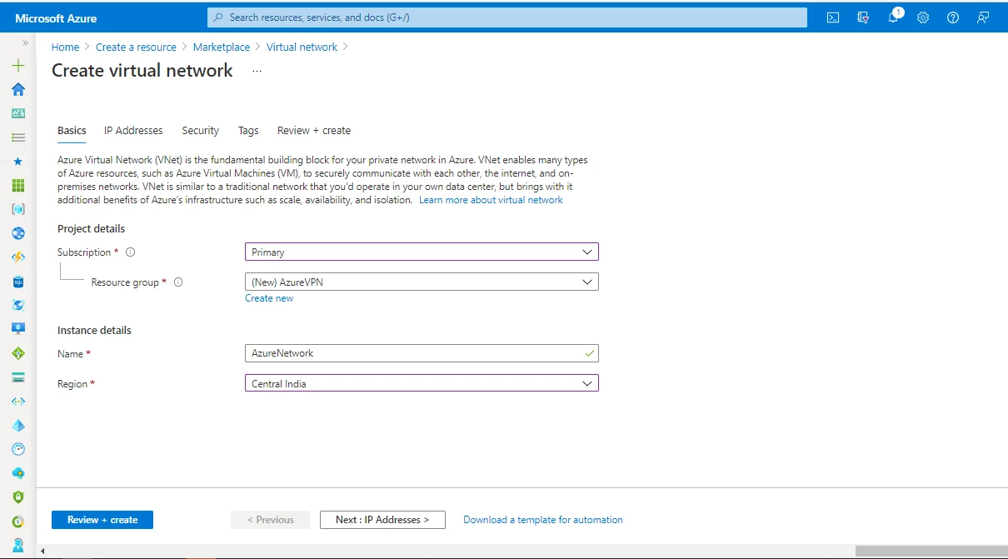This screenshot has height=559, width=1008.
Task: Open the notifications bell
Action: pos(892,17)
